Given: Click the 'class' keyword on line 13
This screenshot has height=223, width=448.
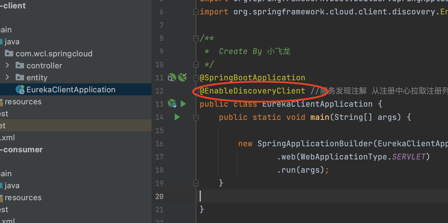Looking at the screenshot, I should pyautogui.click(x=245, y=104).
